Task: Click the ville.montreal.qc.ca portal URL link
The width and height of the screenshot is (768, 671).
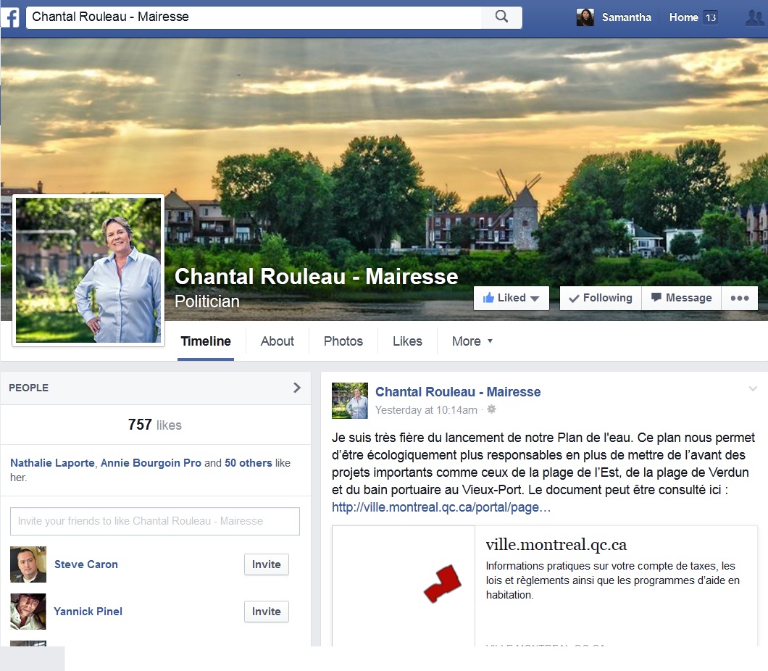Action: [x=441, y=507]
